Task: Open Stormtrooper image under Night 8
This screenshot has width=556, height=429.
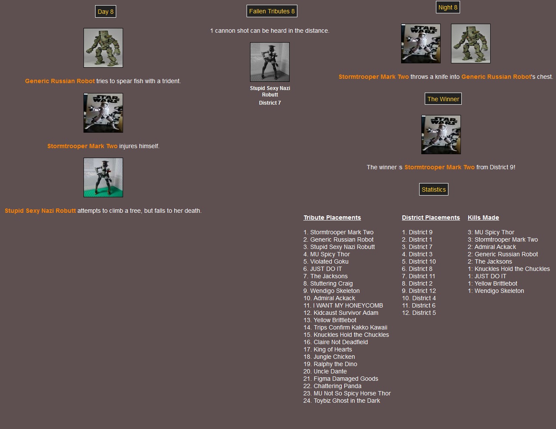Action: (421, 44)
